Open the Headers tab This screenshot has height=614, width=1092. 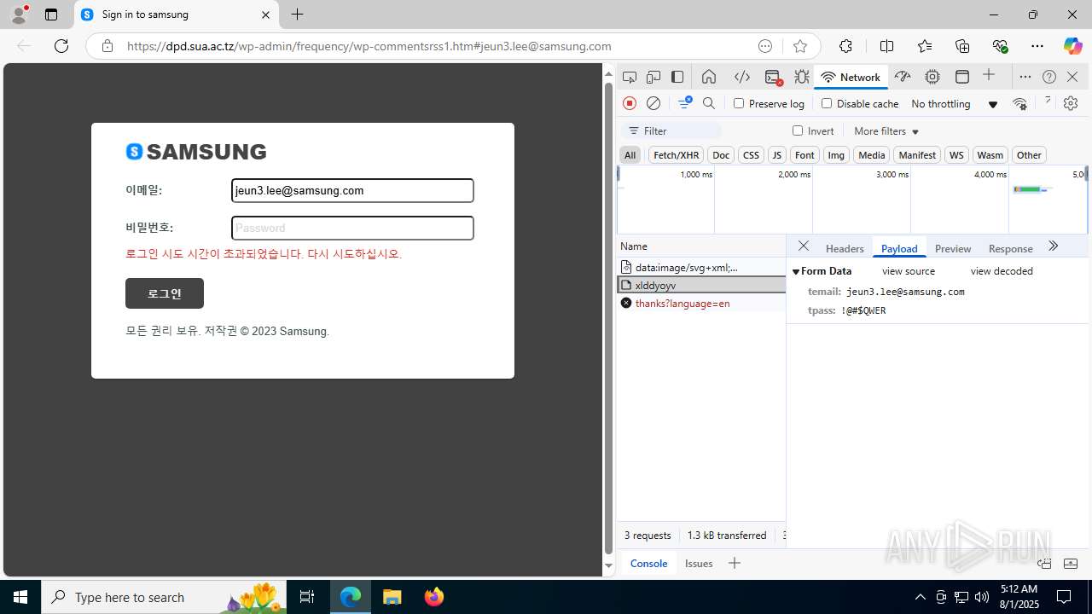[845, 248]
